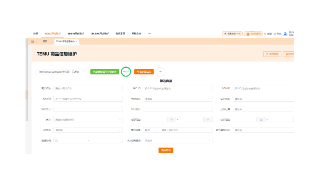This screenshot has width=319, height=185.
Task: Open the 包含 attribute condition dropdown
Action: [x=151, y=130]
